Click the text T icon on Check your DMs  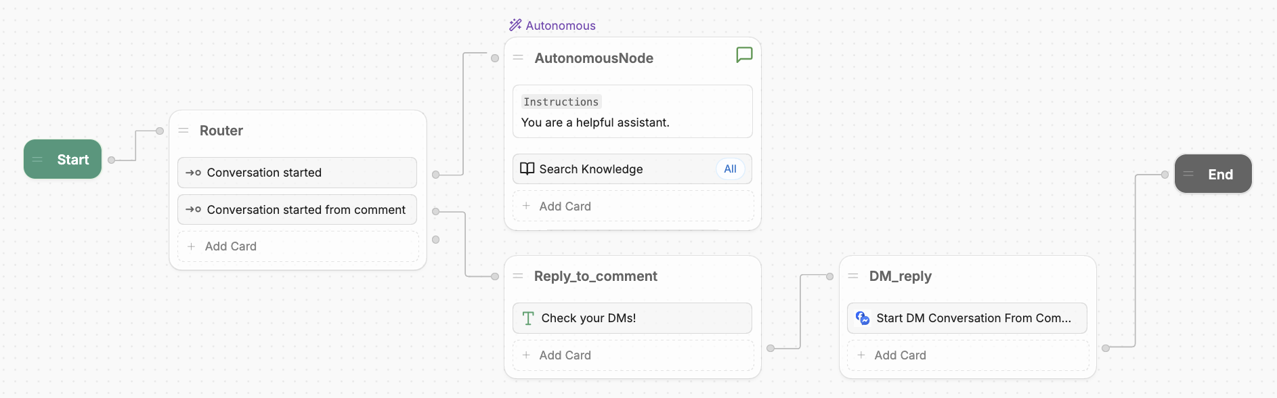tap(528, 318)
